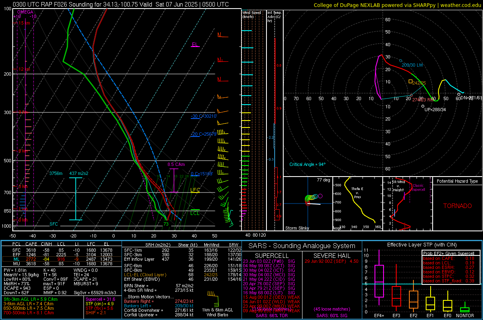Click the 77 deg slinky tilt value
Screen dimensions: 483x320
(323, 180)
